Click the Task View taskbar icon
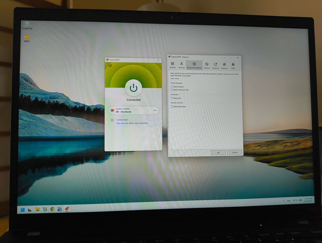This screenshot has width=322, height=243. 30,210
